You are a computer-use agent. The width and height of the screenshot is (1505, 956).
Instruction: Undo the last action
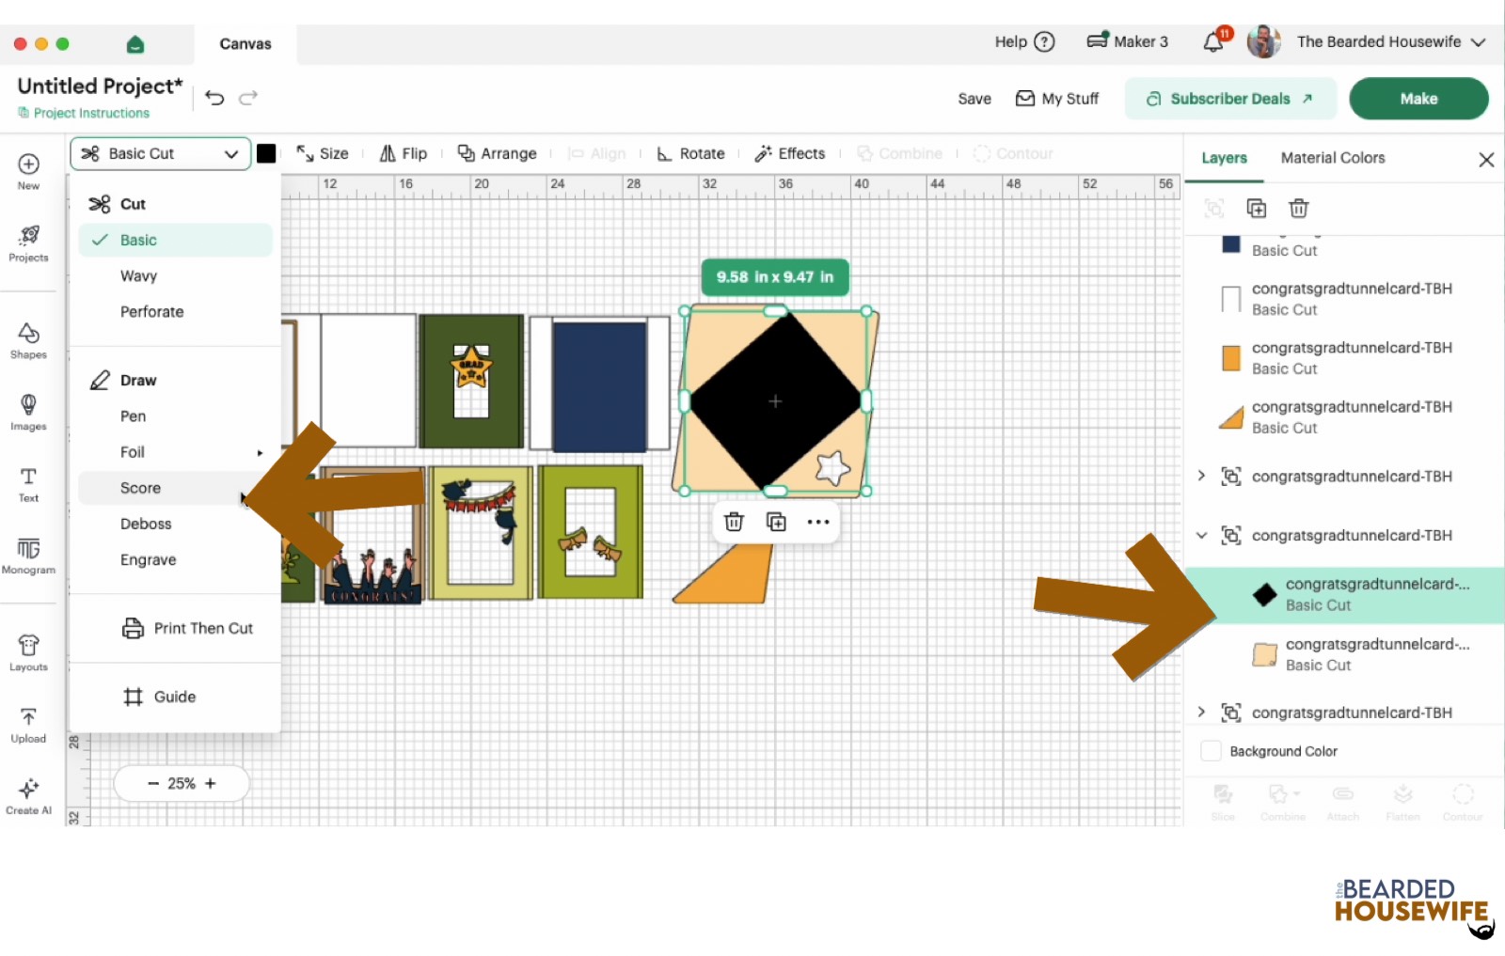(214, 98)
